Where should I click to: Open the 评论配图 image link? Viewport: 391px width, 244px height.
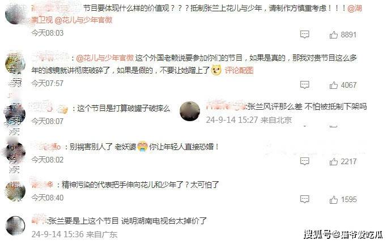pos(239,71)
